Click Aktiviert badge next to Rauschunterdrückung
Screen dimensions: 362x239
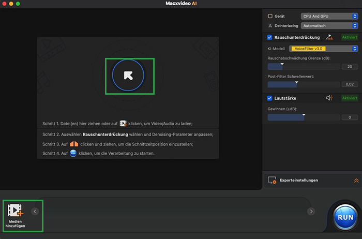[350, 37]
